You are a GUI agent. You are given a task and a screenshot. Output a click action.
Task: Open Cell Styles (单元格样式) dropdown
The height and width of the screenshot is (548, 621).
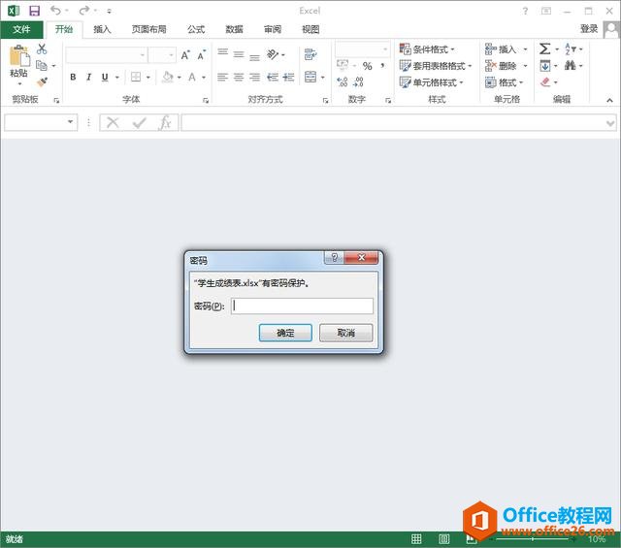(431, 82)
